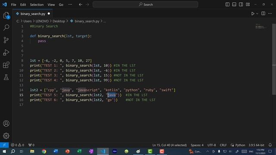Toggle the secondary side bar layout icon
Viewport: 276px width, 155px height.
241,4
